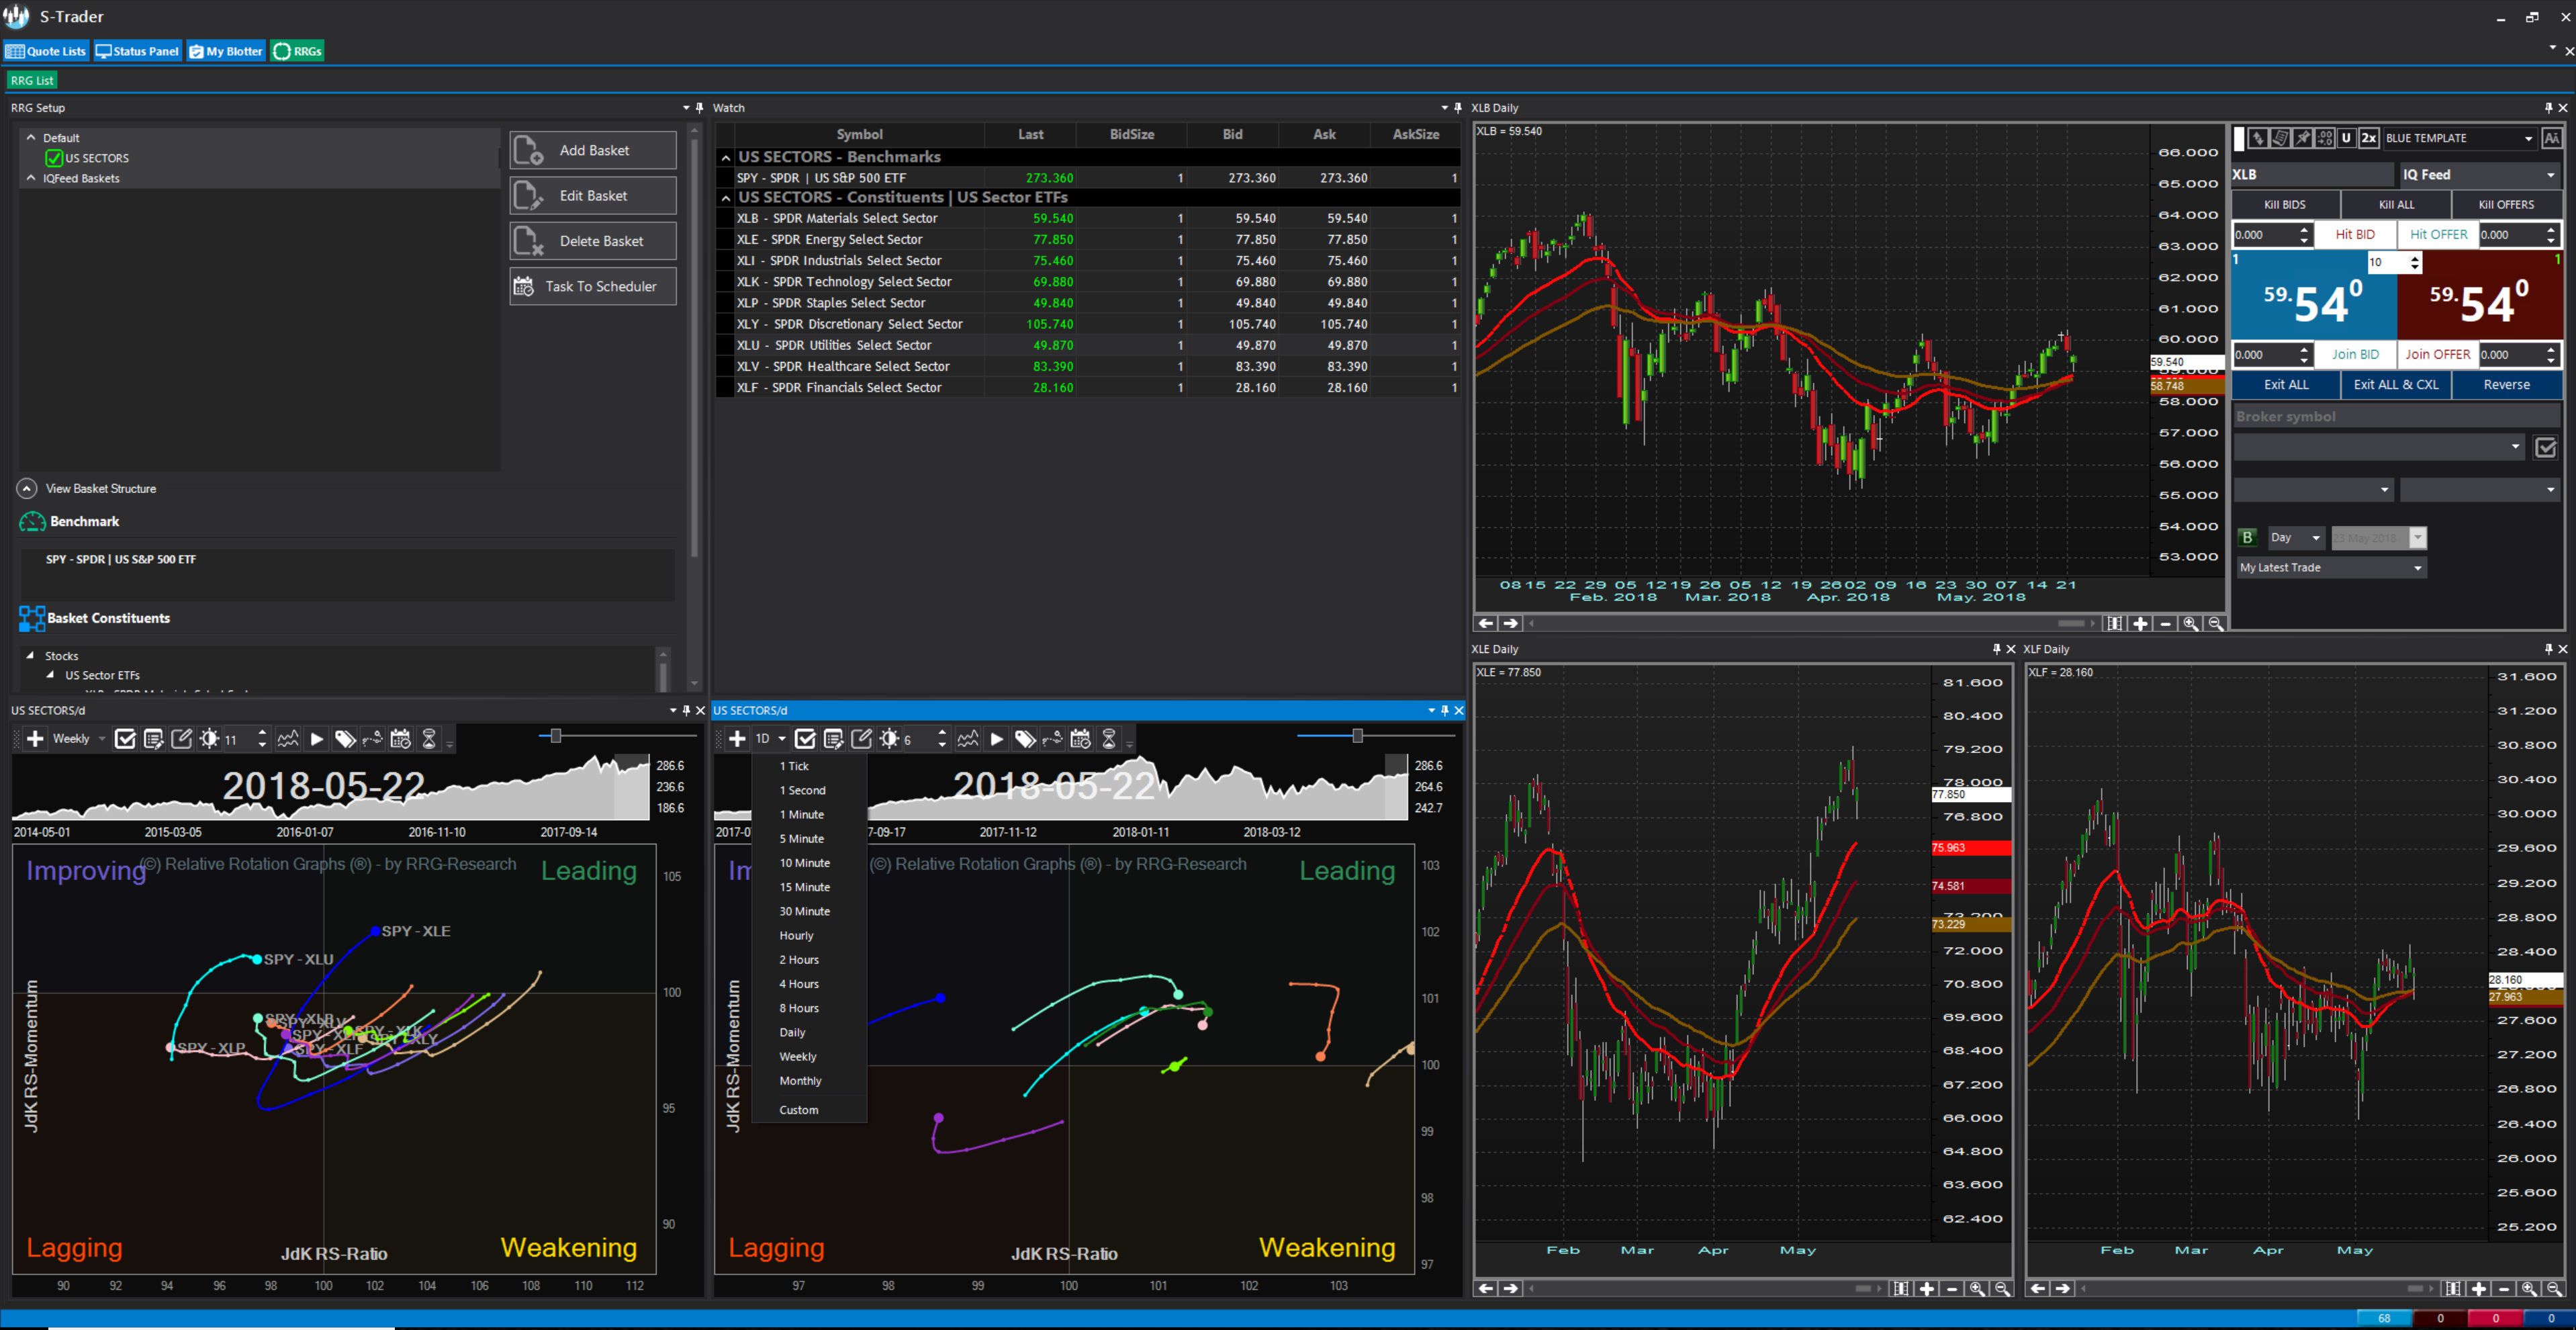Click the Delete Basket button
Screen dimensions: 2576x1330
pos(593,241)
